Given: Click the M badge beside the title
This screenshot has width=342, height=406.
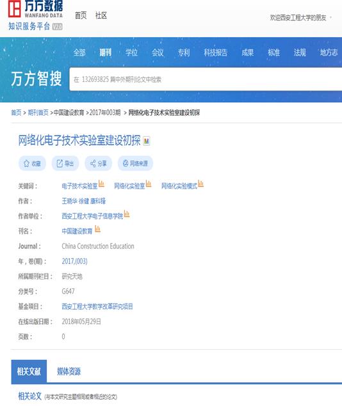Looking at the screenshot, I should point(147,141).
